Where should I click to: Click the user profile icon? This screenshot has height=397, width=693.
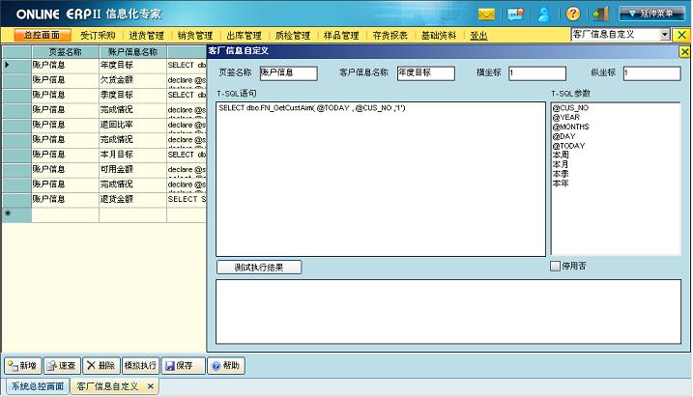coord(544,14)
